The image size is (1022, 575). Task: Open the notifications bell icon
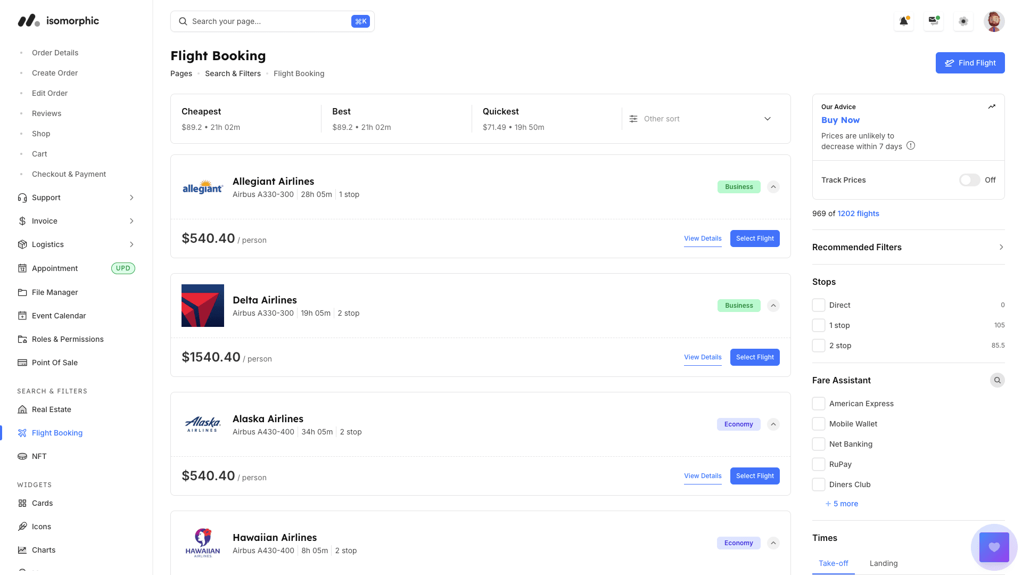pyautogui.click(x=903, y=21)
